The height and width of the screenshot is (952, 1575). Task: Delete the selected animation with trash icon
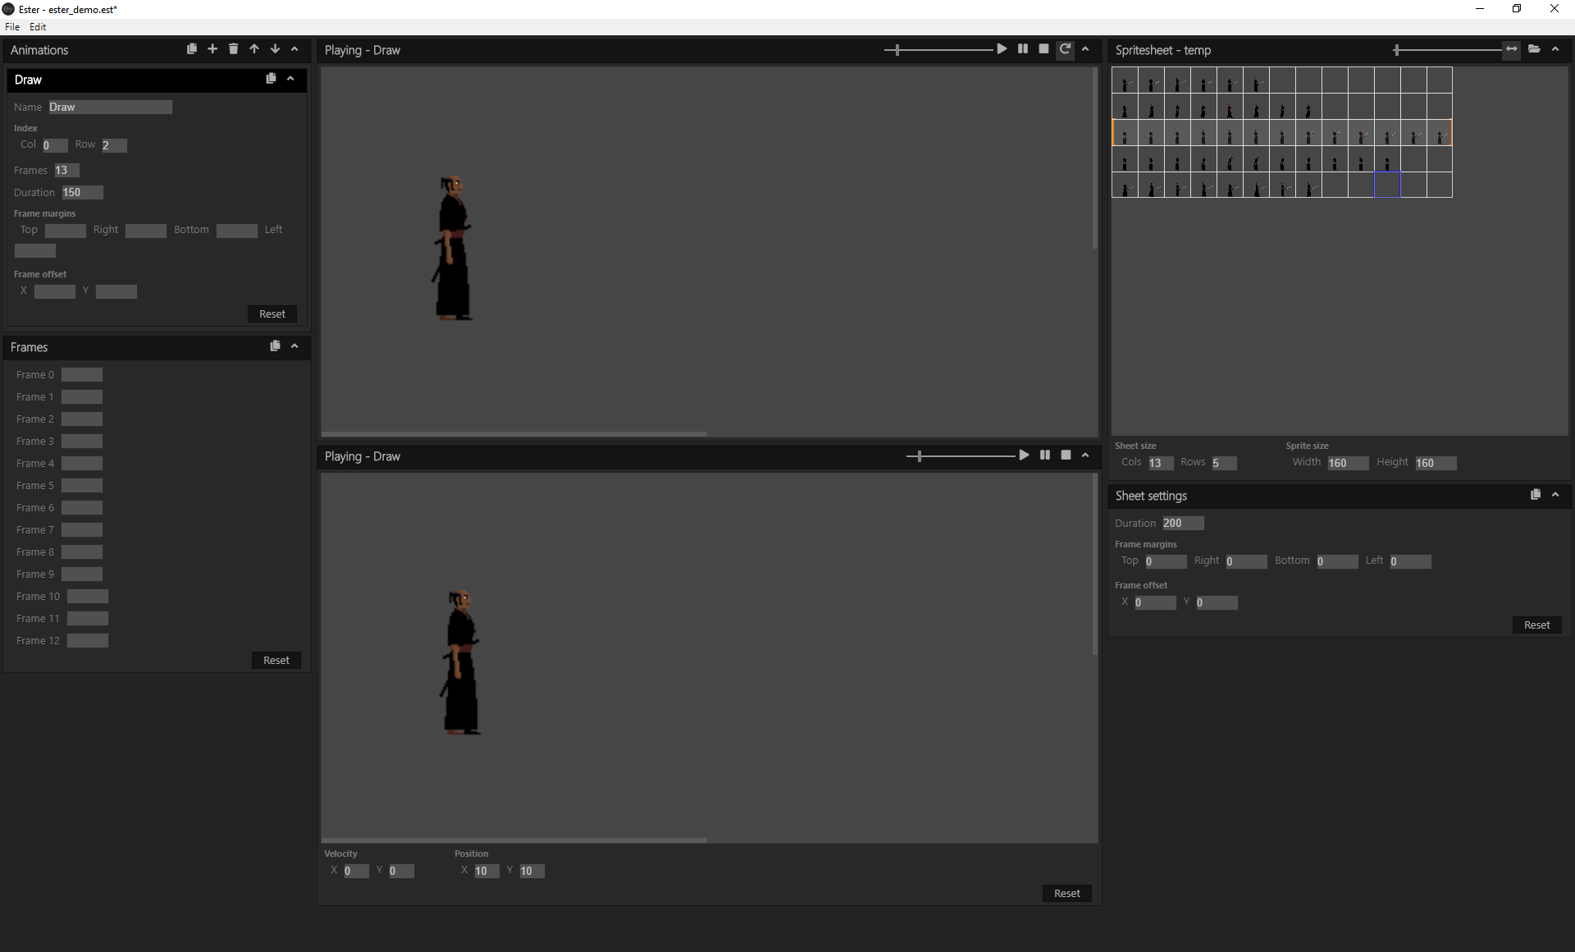pos(234,49)
